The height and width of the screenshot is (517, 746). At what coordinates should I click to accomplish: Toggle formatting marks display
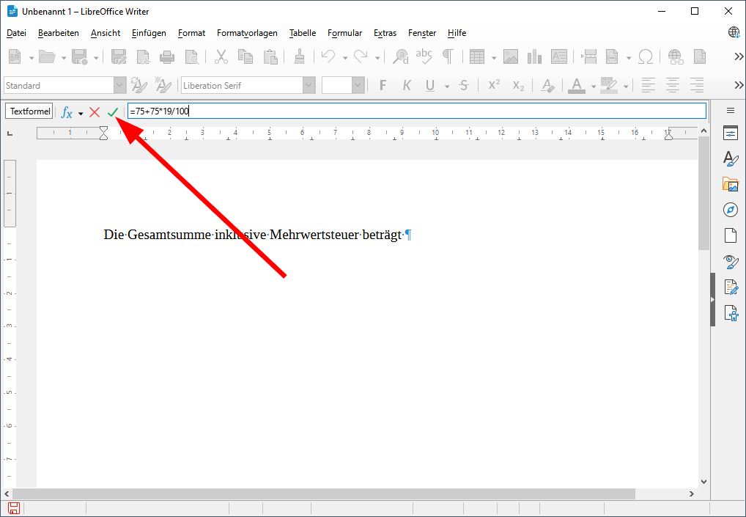(x=449, y=56)
